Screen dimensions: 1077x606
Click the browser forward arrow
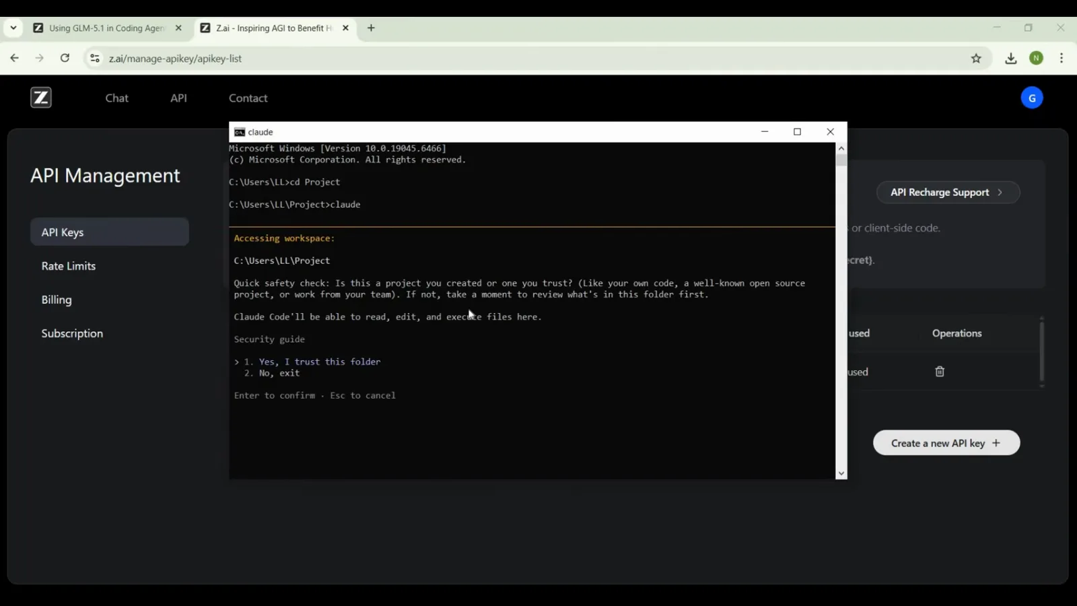click(40, 58)
